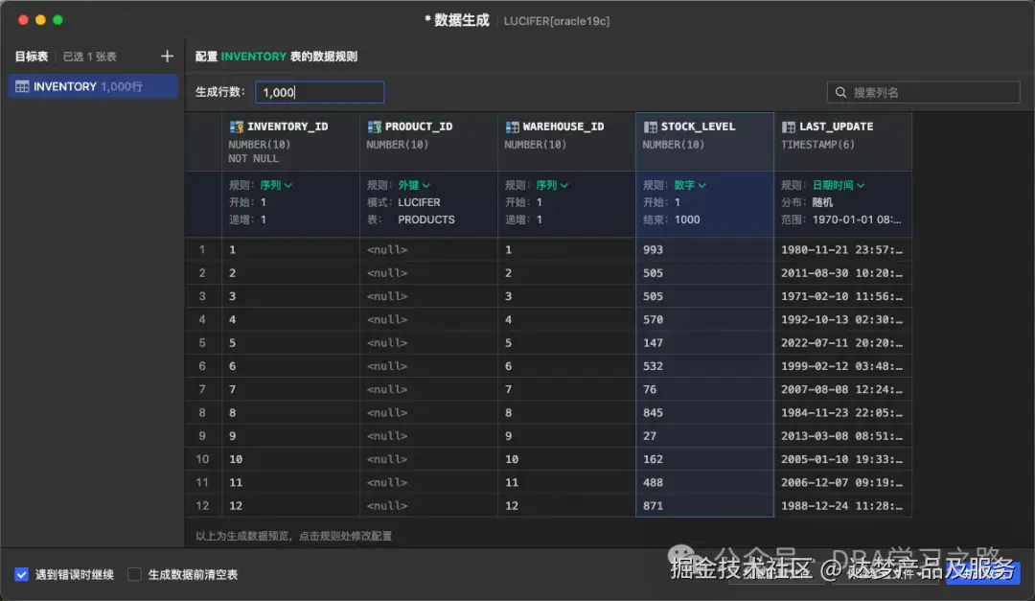Open the LAST_UPDATE datetime rule dropdown
Image resolution: width=1035 pixels, height=601 pixels.
(839, 185)
